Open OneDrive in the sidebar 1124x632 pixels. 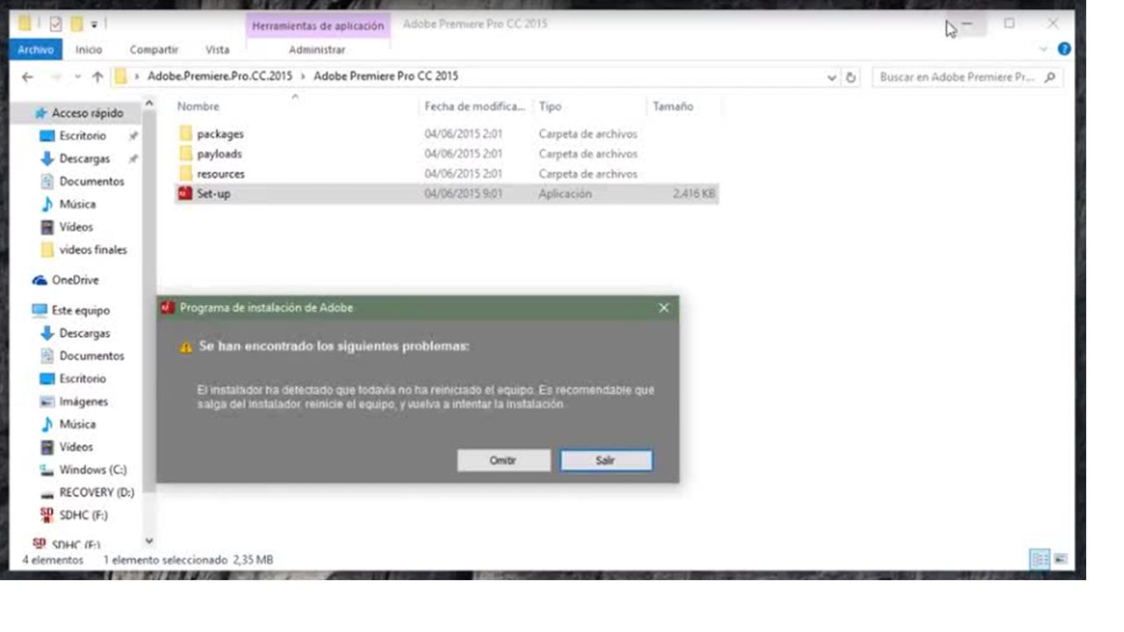pos(75,281)
